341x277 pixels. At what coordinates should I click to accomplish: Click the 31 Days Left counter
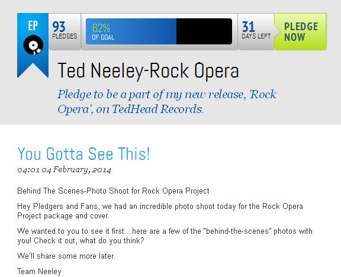256,31
